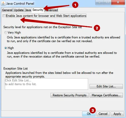Select the Java tab
Screen dimensions: 126x118
tap(28, 10)
